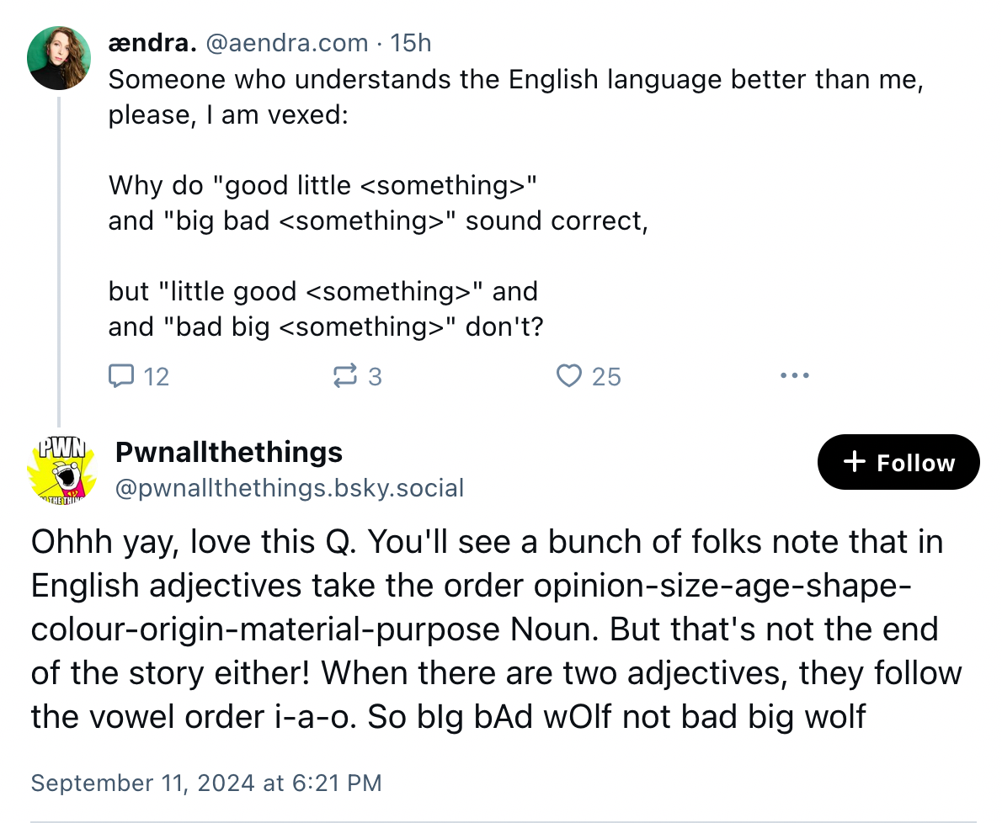Visit @pwnallthethings.bsky.social profile
The height and width of the screenshot is (823, 1002).
click(x=289, y=488)
